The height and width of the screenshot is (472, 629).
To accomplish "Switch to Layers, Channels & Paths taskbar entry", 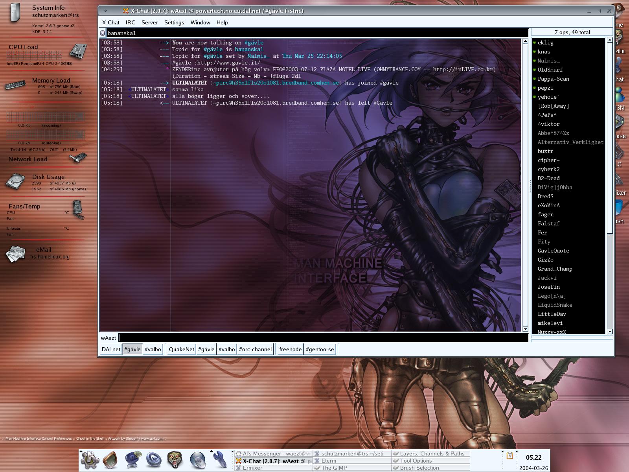I will coord(431,454).
